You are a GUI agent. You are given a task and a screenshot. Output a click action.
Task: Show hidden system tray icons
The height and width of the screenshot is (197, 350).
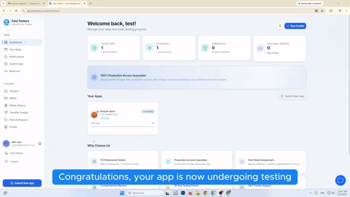(310, 193)
